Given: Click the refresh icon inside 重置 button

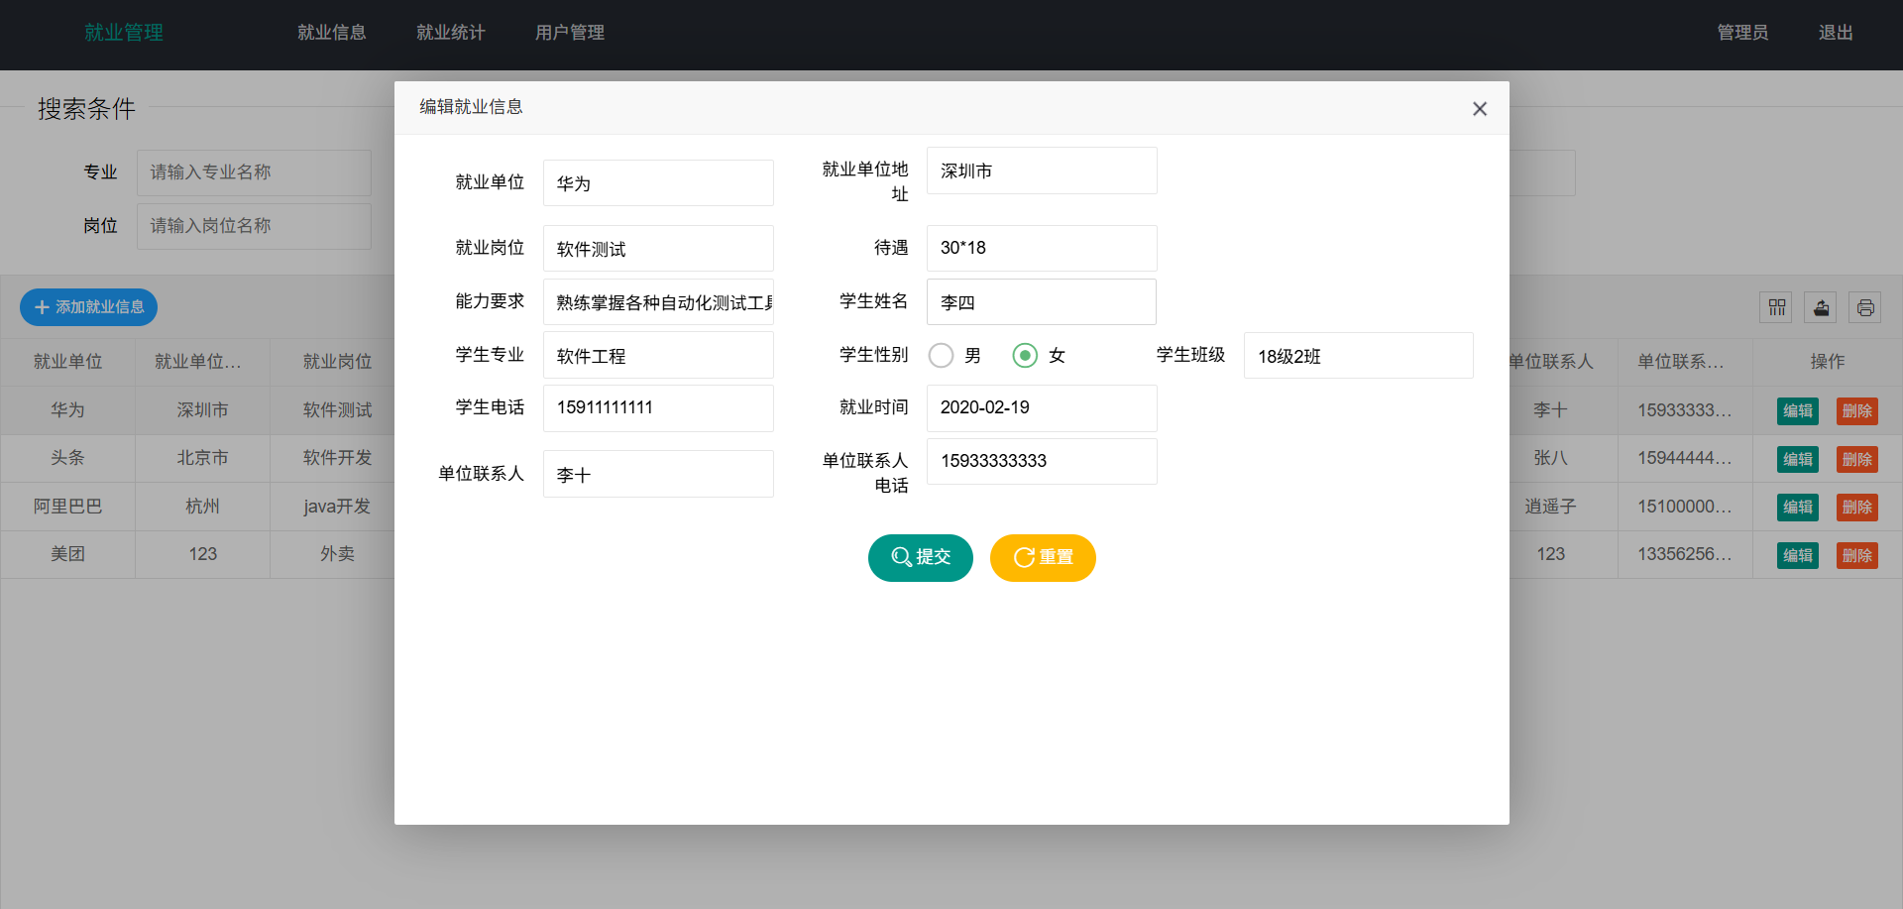Looking at the screenshot, I should [x=1024, y=557].
